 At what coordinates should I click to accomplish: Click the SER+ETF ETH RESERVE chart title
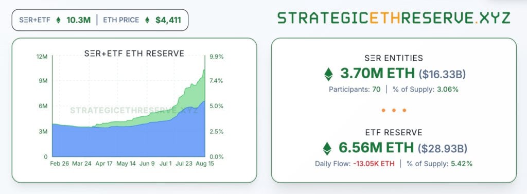[x=133, y=54]
